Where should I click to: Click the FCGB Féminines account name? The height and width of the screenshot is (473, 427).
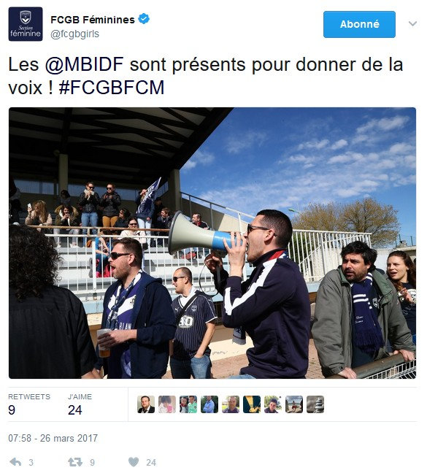pos(93,20)
